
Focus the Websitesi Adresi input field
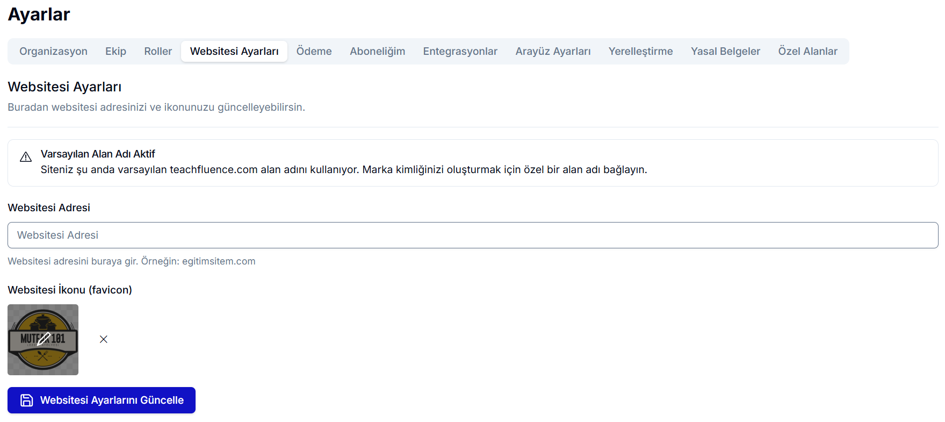(473, 235)
